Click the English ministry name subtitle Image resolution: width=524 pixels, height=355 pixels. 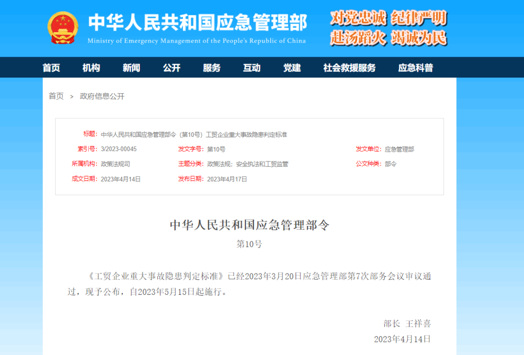click(x=196, y=41)
